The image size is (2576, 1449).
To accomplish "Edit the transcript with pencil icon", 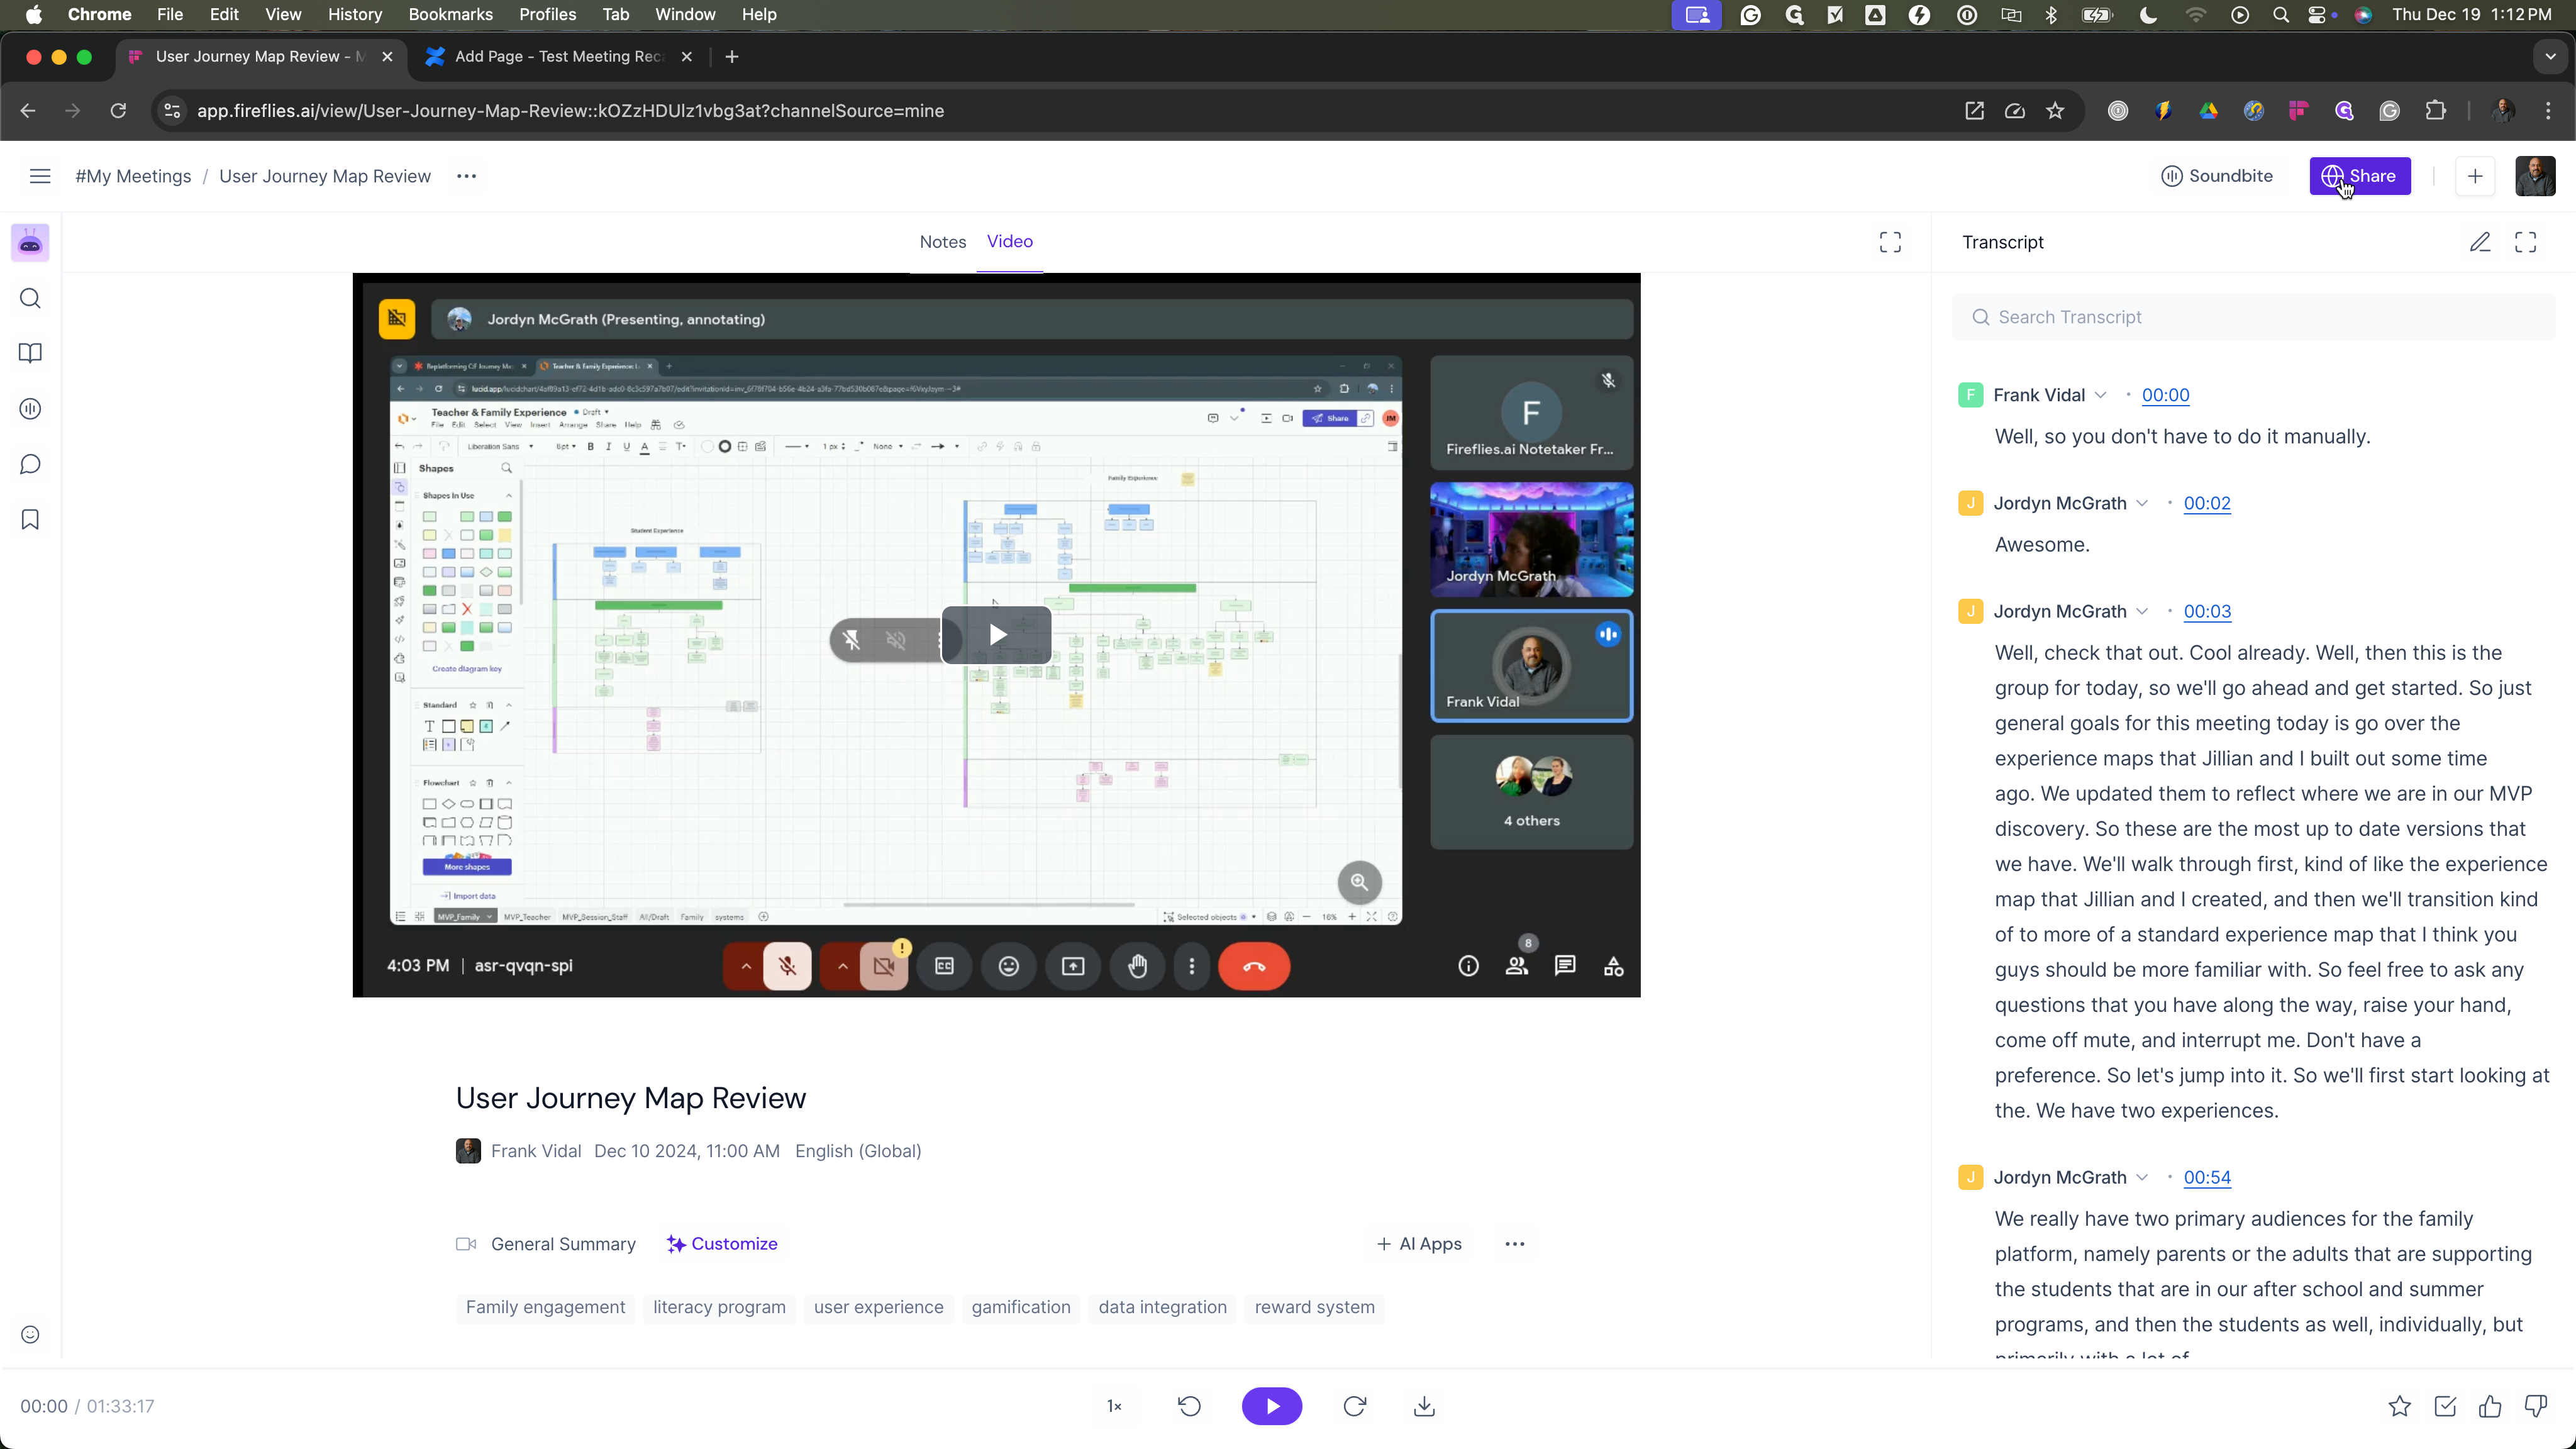I will point(2480,242).
